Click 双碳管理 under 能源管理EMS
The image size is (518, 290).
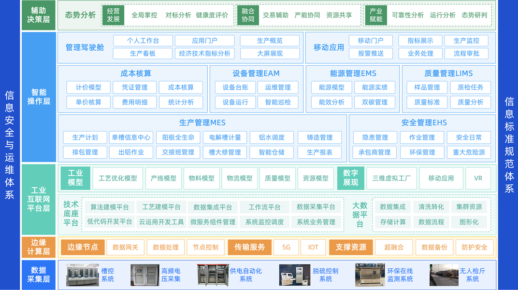coord(374,102)
